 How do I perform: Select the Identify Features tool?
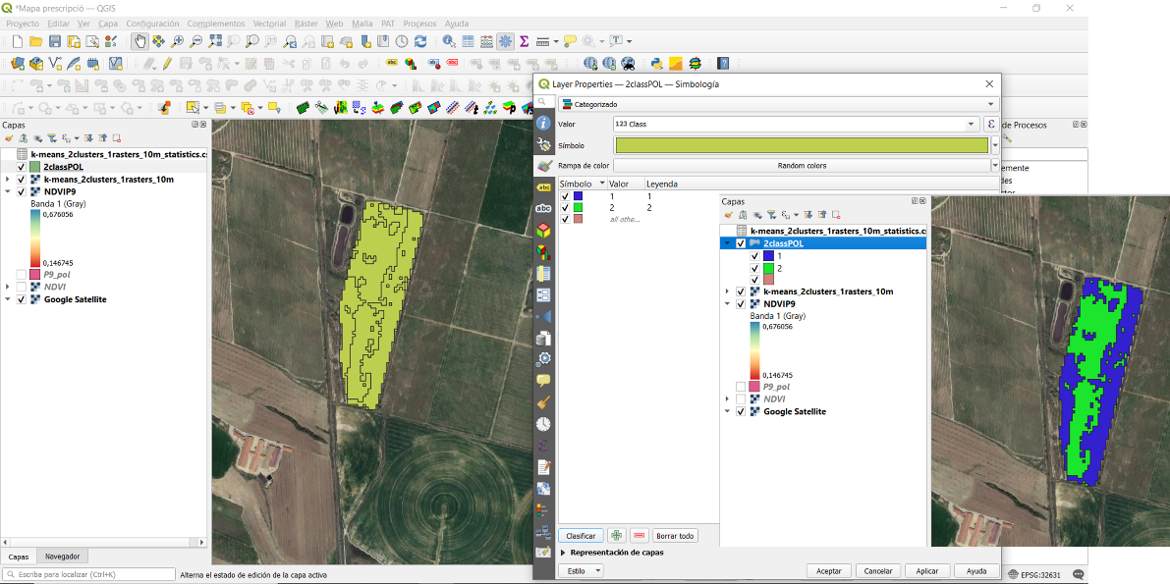tap(449, 41)
